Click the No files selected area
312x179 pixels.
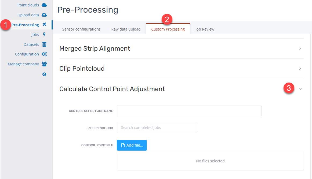(x=210, y=161)
